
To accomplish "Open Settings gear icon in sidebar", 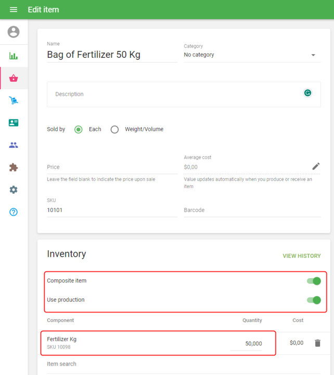I will click(14, 190).
